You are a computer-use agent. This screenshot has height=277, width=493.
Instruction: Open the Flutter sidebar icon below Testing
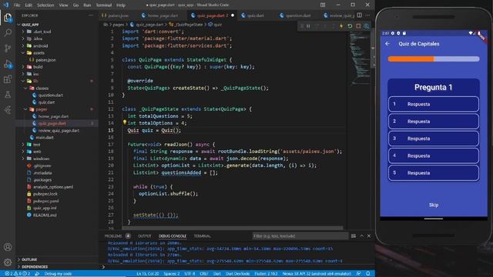point(8,110)
